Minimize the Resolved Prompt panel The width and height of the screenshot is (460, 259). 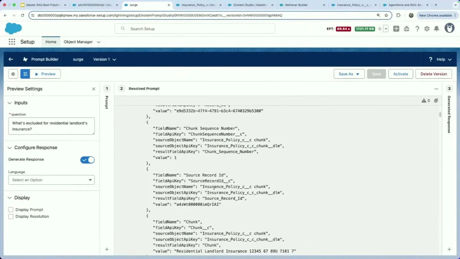point(436,89)
